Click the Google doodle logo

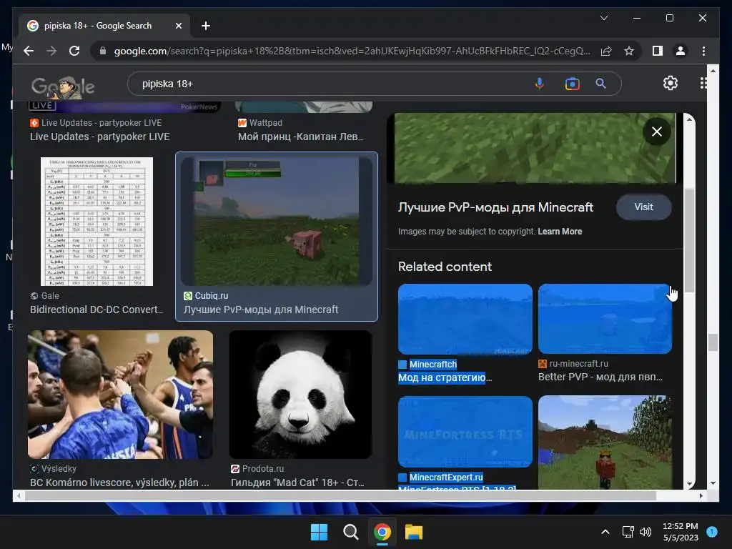tap(63, 86)
